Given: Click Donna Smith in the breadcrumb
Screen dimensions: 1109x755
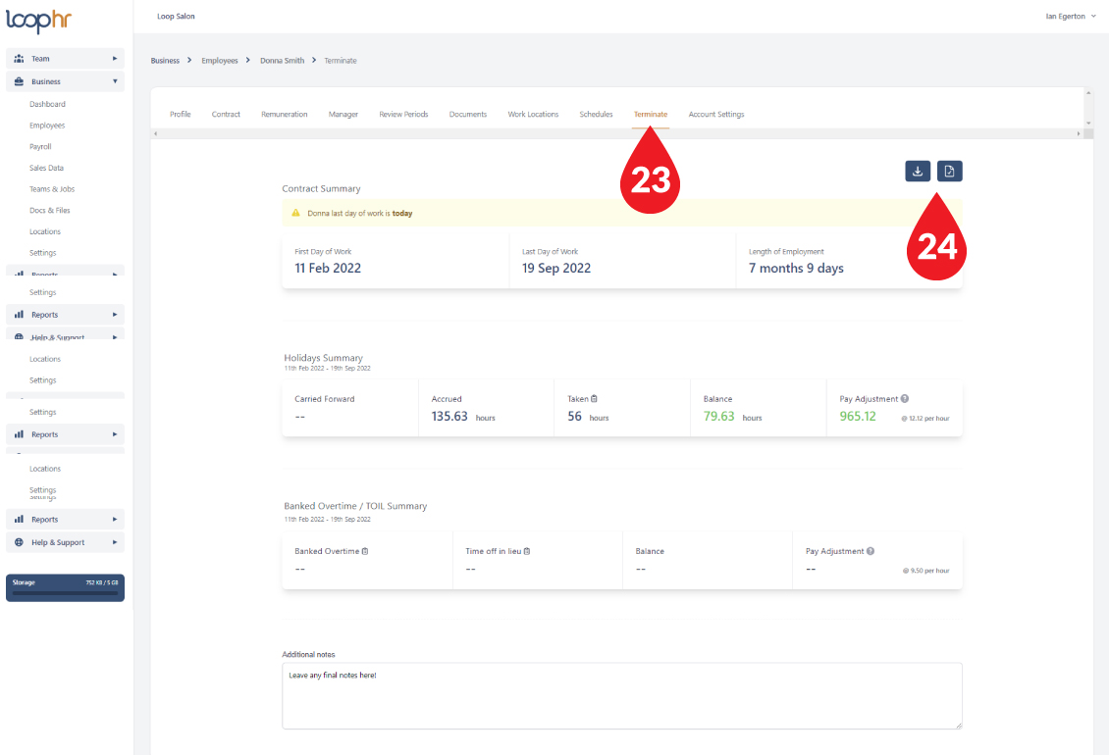Looking at the screenshot, I should 282,61.
